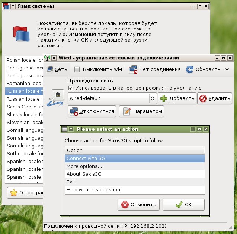Click OK in the Sakis3G dialog
The image size is (237, 234).
[x=183, y=205]
